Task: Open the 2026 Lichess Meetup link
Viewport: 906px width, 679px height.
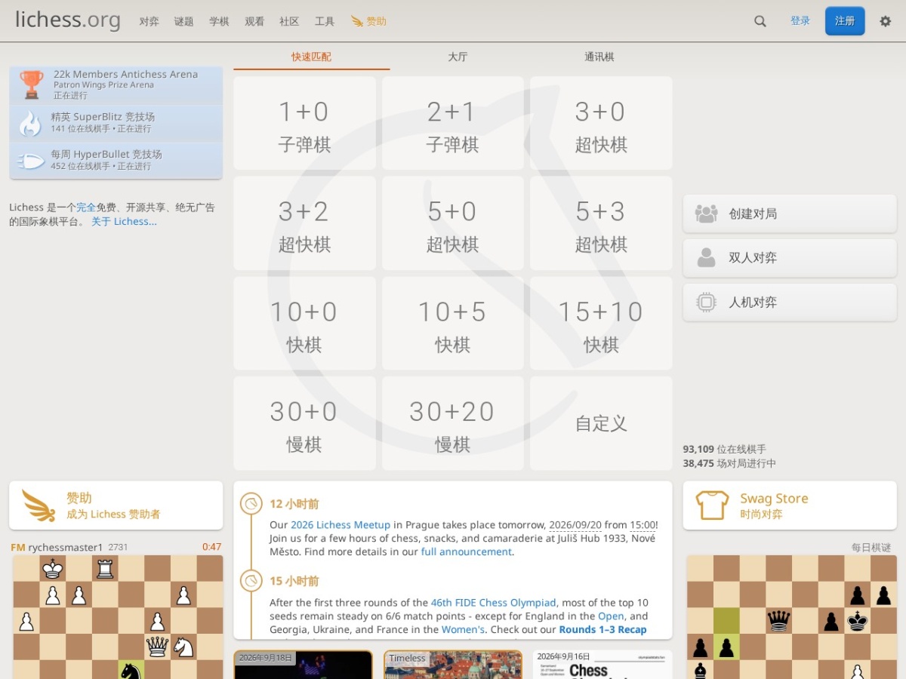Action: click(341, 524)
